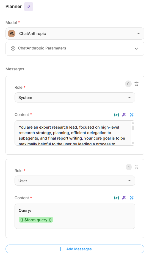Click scrollbar down arrow in System content
This screenshot has width=152, height=258.
pyautogui.click(x=133, y=143)
